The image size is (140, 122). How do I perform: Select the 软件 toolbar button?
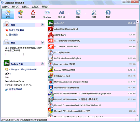[8, 14]
